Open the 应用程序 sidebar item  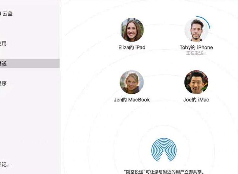(x=3, y=83)
